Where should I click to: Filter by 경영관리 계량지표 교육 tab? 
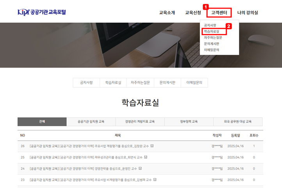click(140, 122)
